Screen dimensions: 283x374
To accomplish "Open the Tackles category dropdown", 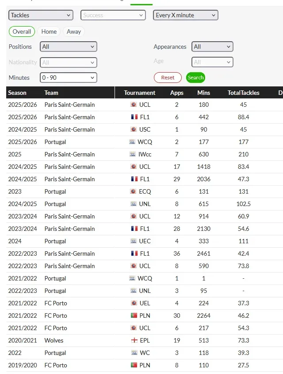I will pyautogui.click(x=41, y=15).
